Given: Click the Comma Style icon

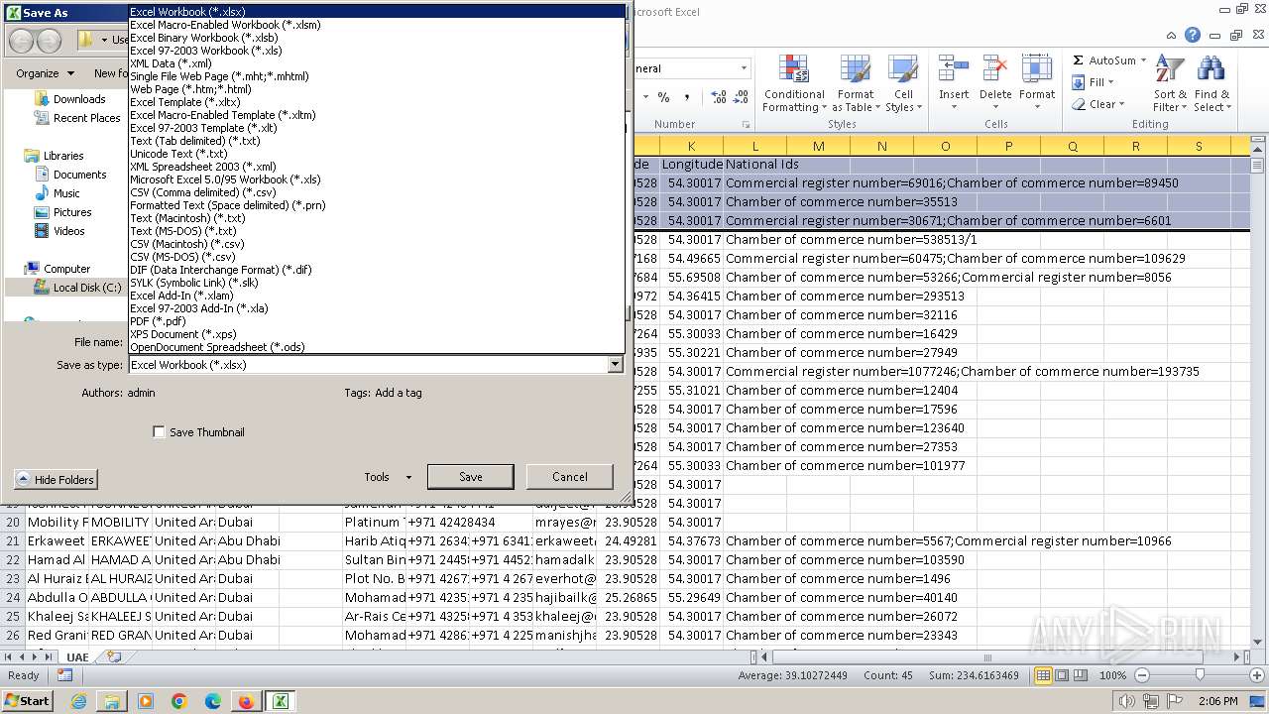Looking at the screenshot, I should click(687, 97).
